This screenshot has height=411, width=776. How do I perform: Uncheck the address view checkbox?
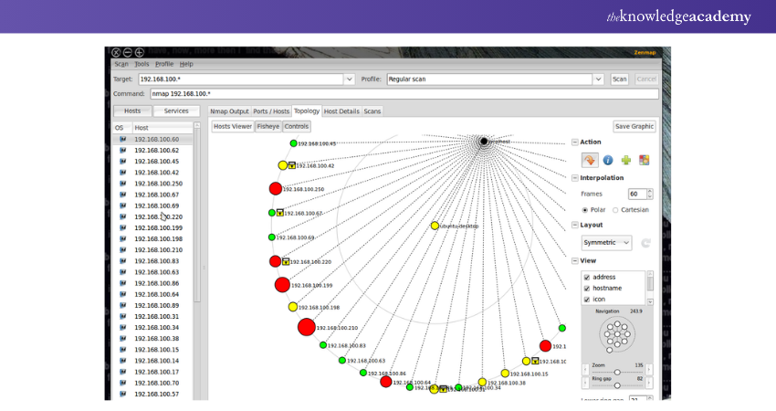[x=587, y=277]
